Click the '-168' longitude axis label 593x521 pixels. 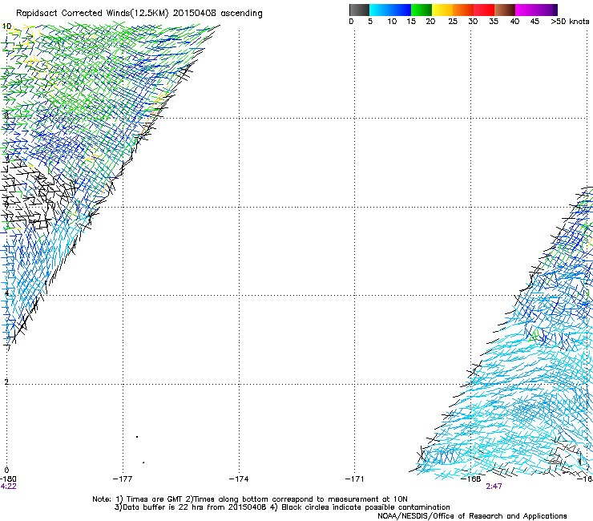click(x=471, y=479)
